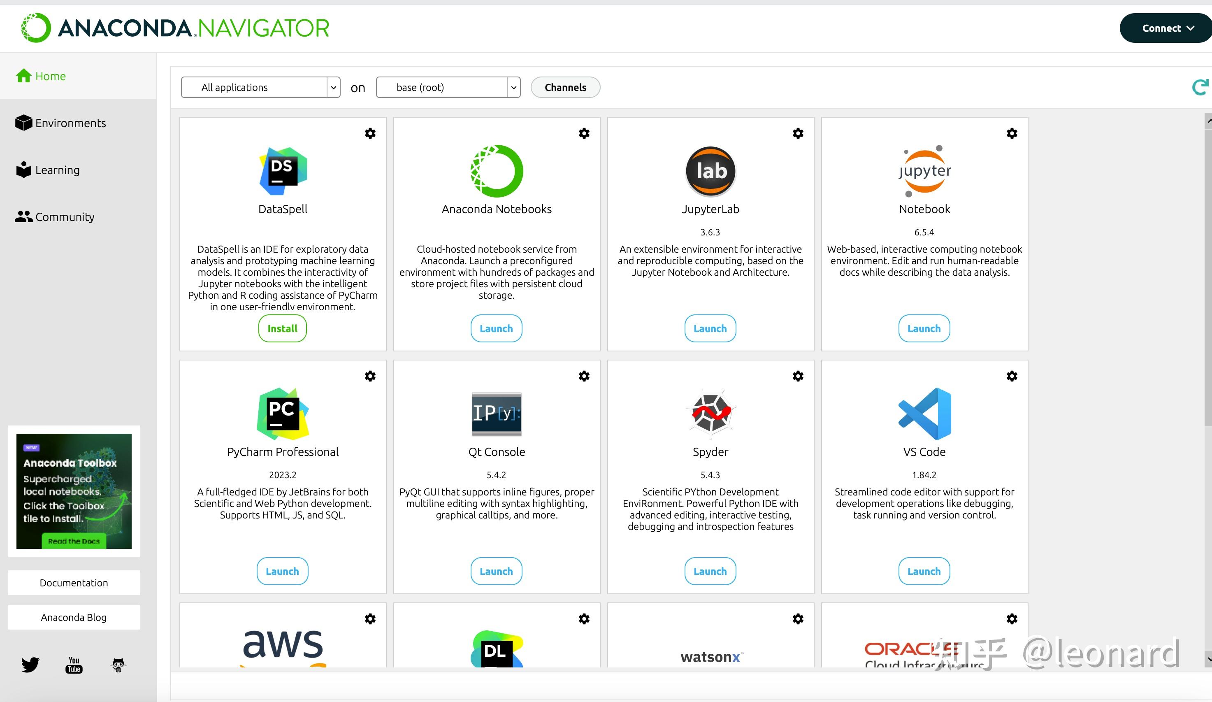Click the refresh icon at top right
The height and width of the screenshot is (702, 1212).
pyautogui.click(x=1200, y=87)
